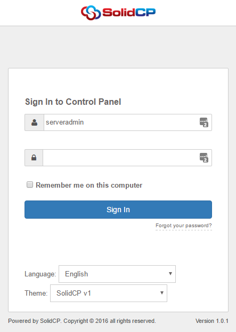Click the Powered by SolidCP copyright text

point(82,321)
